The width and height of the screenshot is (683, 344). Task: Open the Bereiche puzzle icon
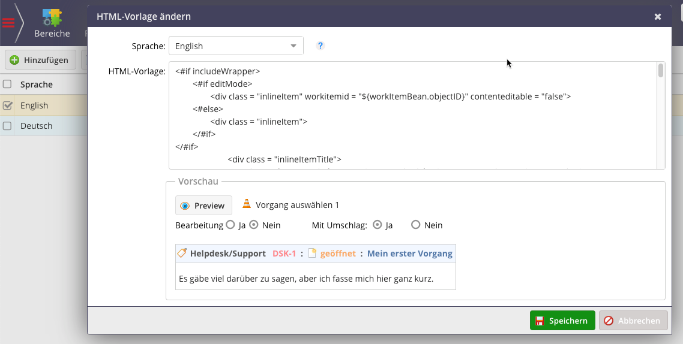(x=52, y=17)
